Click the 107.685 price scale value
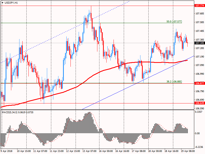Viewport: 205px width, 154px height. tap(200, 14)
